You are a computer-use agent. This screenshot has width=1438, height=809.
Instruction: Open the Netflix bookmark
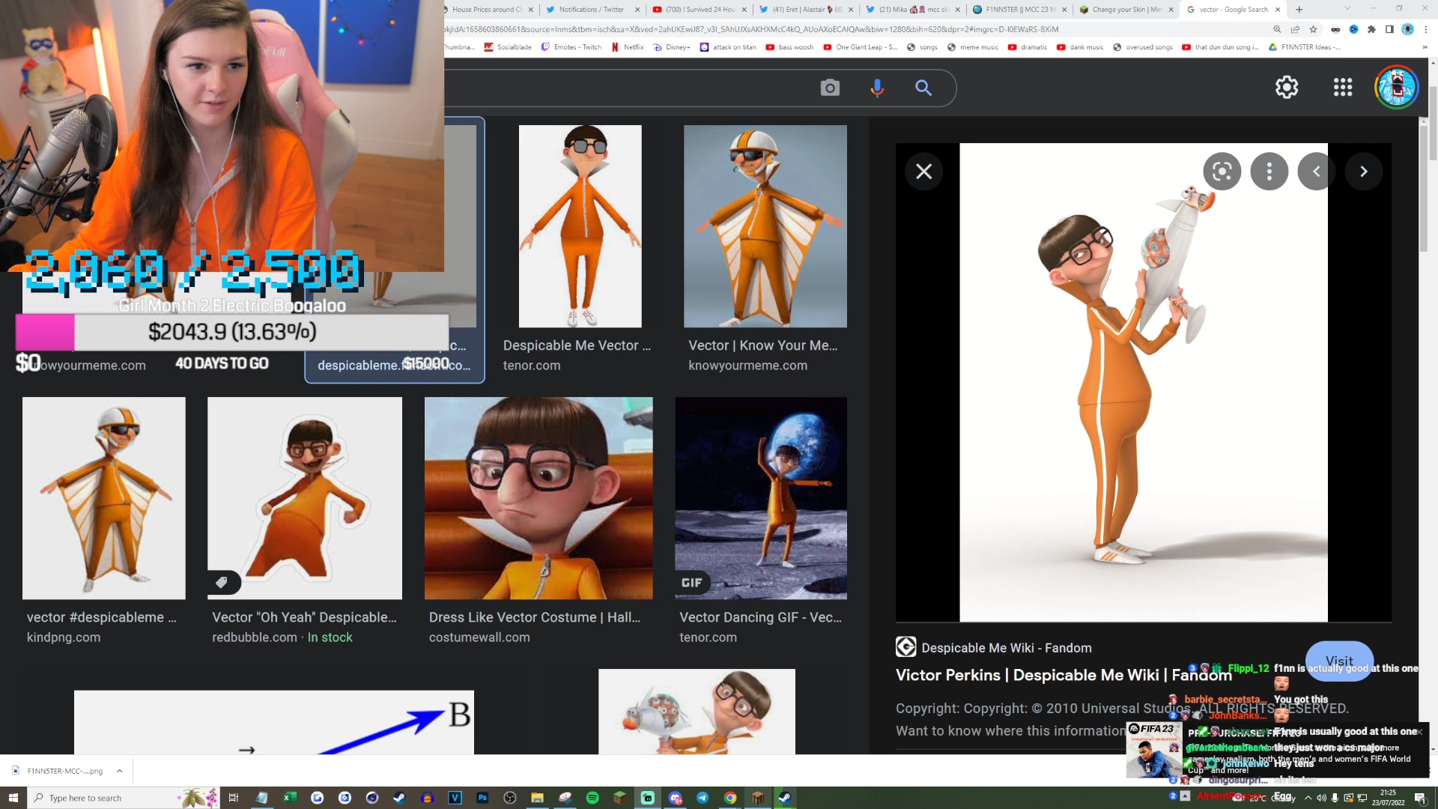click(628, 47)
